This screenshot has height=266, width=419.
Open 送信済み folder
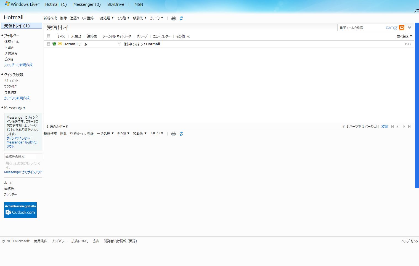coord(11,53)
